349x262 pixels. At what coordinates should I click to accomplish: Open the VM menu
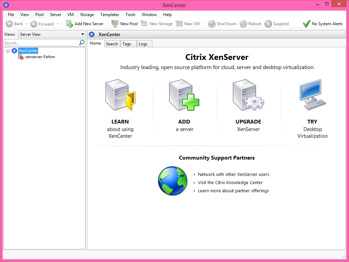point(71,14)
